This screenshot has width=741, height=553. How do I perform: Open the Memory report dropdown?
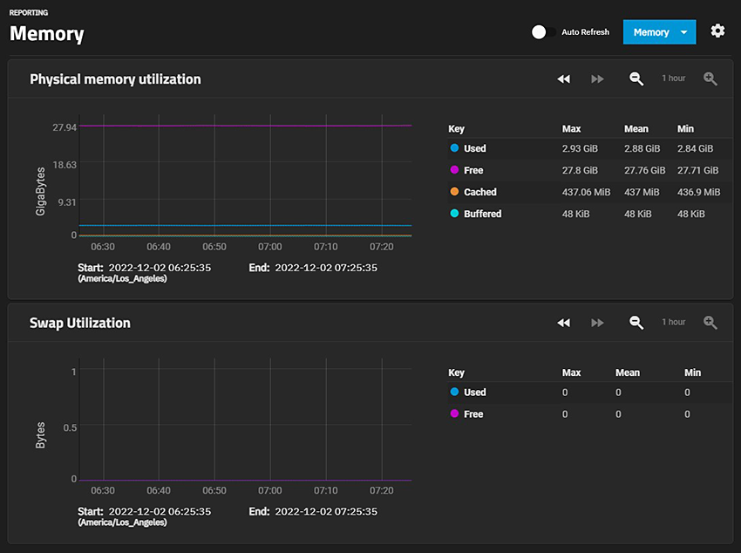point(659,32)
